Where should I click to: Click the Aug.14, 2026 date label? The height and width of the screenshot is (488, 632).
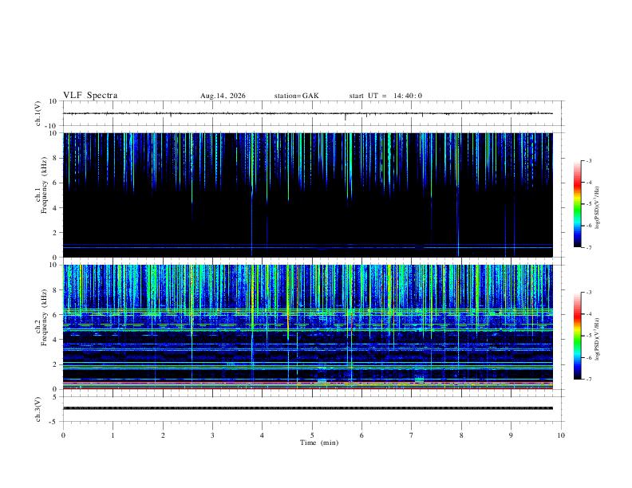(x=223, y=96)
